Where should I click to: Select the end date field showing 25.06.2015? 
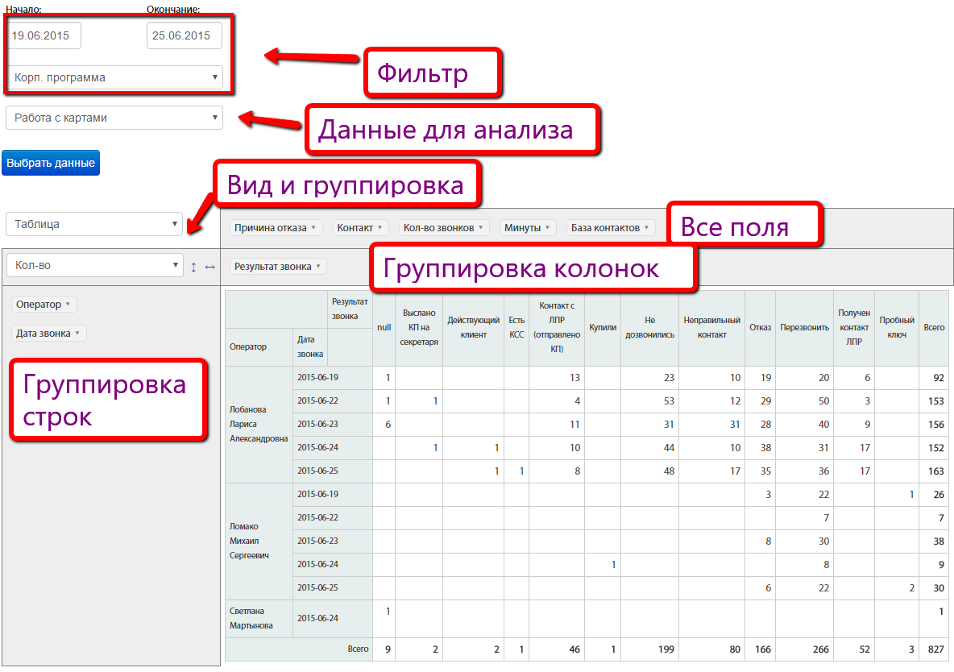tap(184, 35)
